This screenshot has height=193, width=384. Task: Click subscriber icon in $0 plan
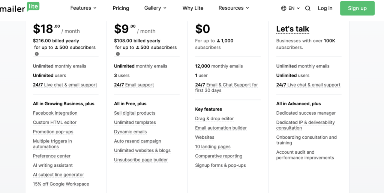click(218, 41)
